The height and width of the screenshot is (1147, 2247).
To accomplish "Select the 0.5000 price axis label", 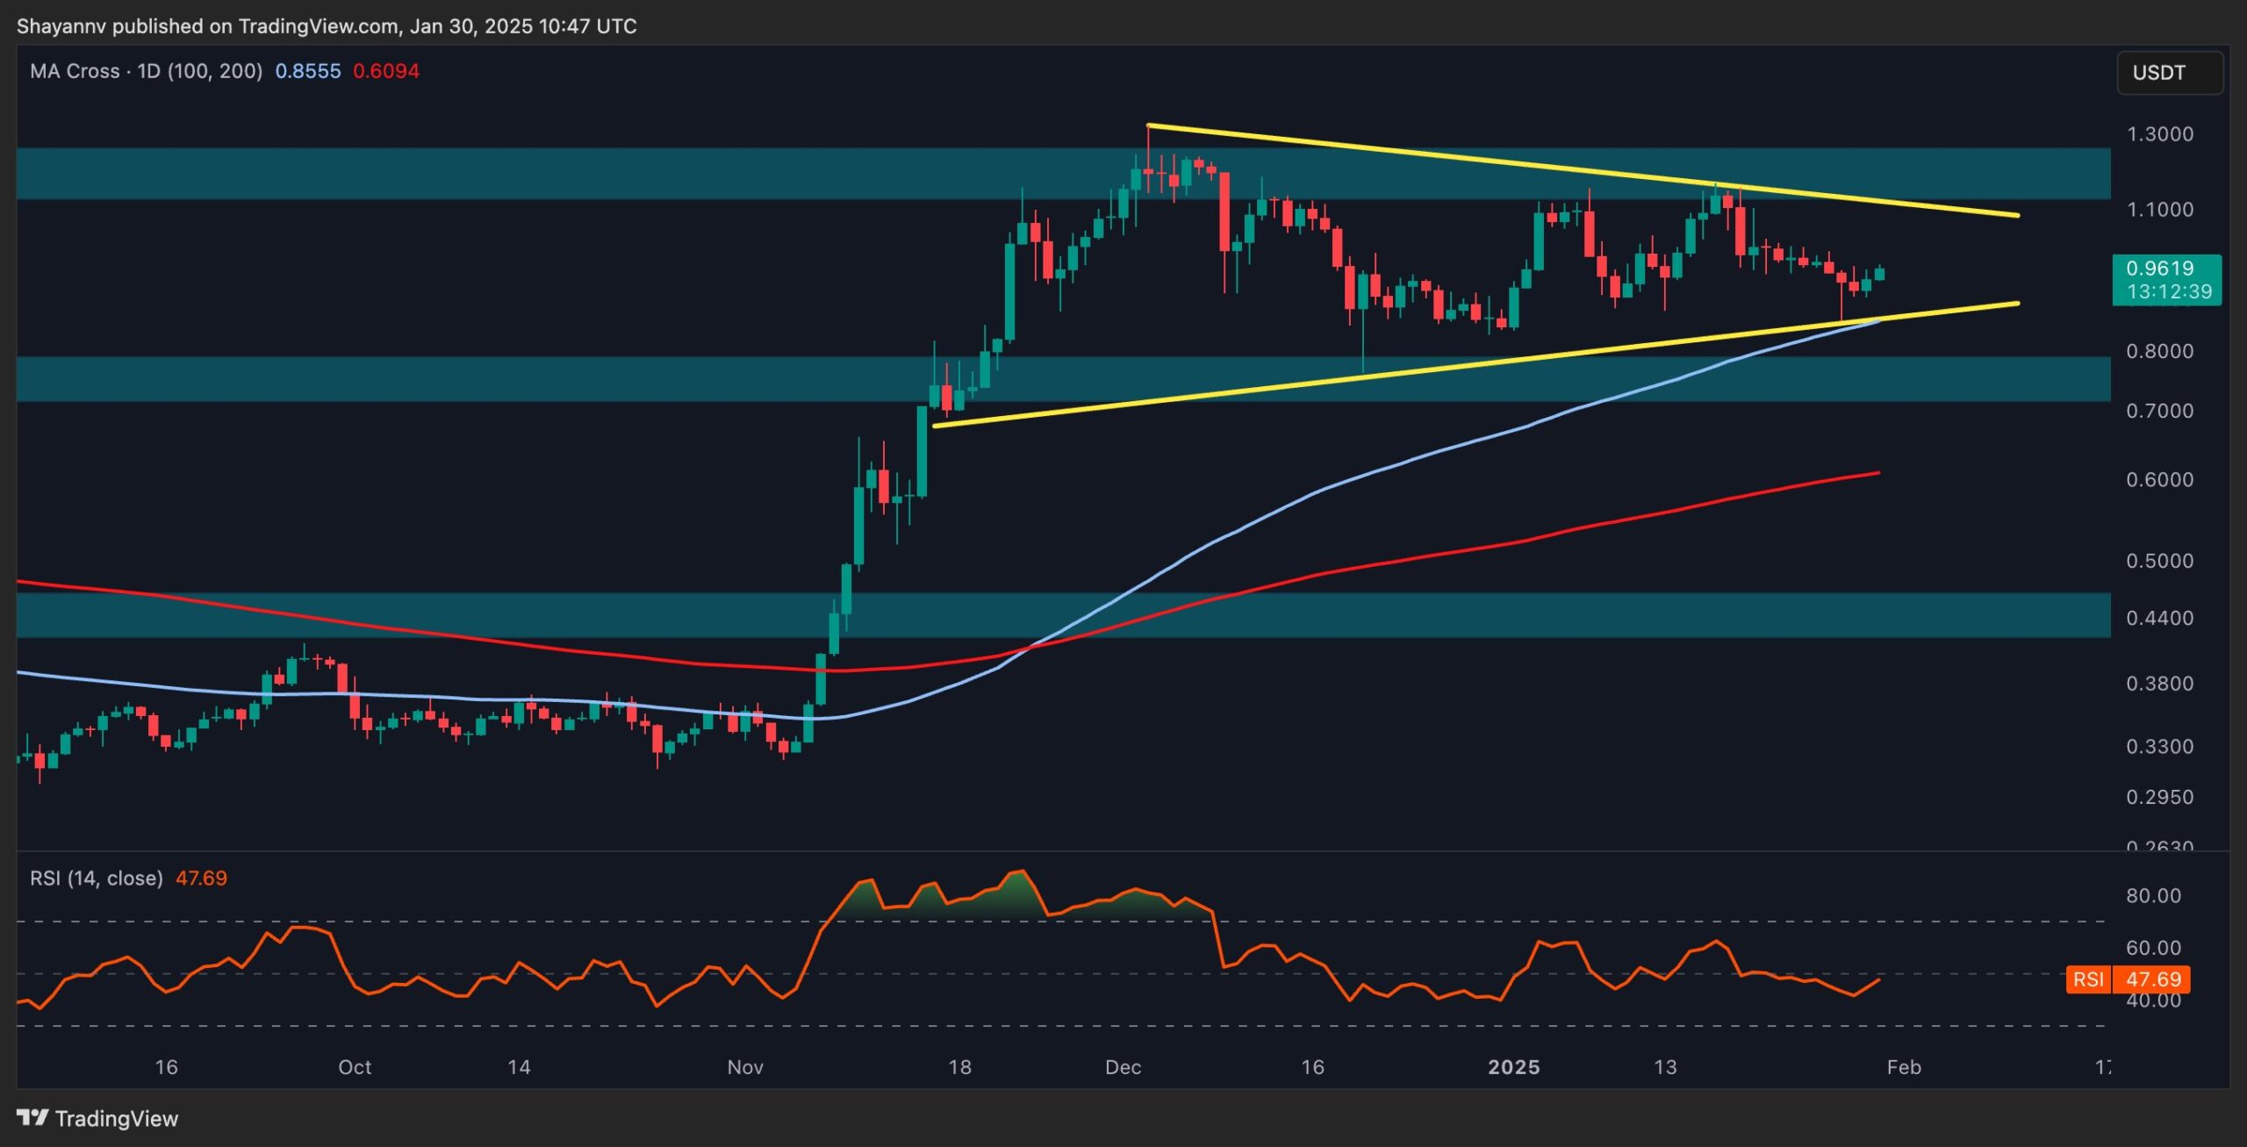I will coord(2159,560).
